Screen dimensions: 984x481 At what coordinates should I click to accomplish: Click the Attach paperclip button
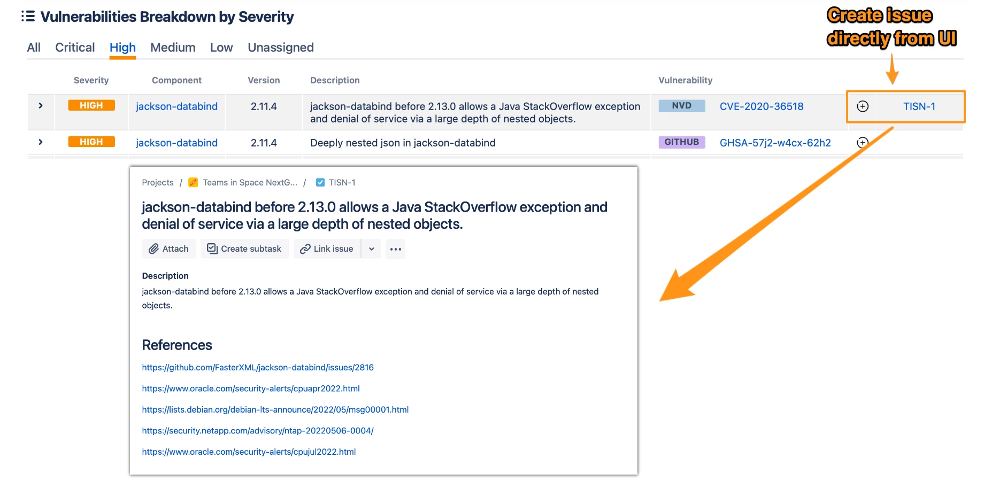[168, 249]
